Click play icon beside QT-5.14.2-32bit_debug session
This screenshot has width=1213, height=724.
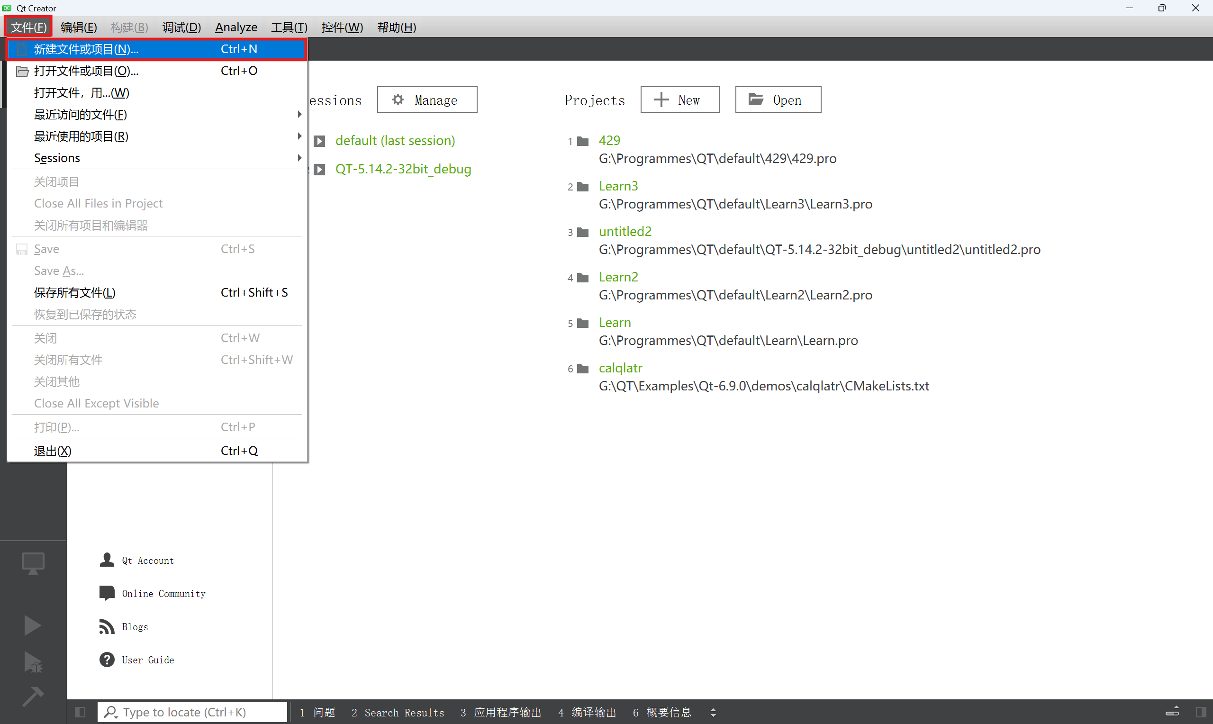pos(319,169)
